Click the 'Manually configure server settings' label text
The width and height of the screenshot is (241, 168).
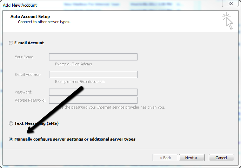(75, 139)
